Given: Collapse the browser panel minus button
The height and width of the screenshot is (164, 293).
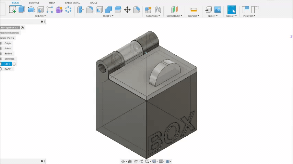Looking at the screenshot, I should (x=42, y=22).
